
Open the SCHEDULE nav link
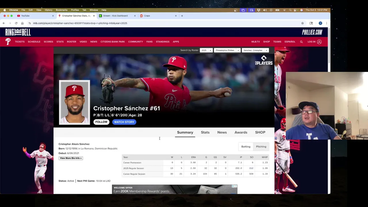pyautogui.click(x=34, y=42)
